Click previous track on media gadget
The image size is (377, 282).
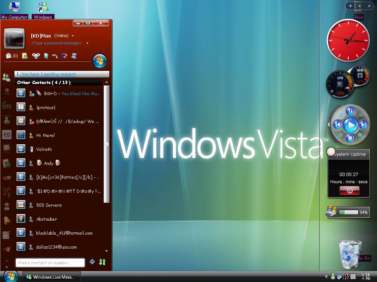(x=338, y=124)
